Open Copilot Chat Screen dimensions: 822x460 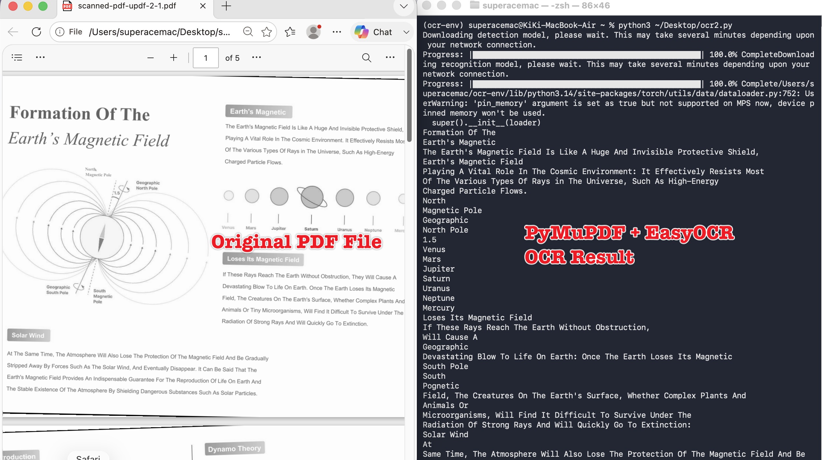[x=373, y=32]
